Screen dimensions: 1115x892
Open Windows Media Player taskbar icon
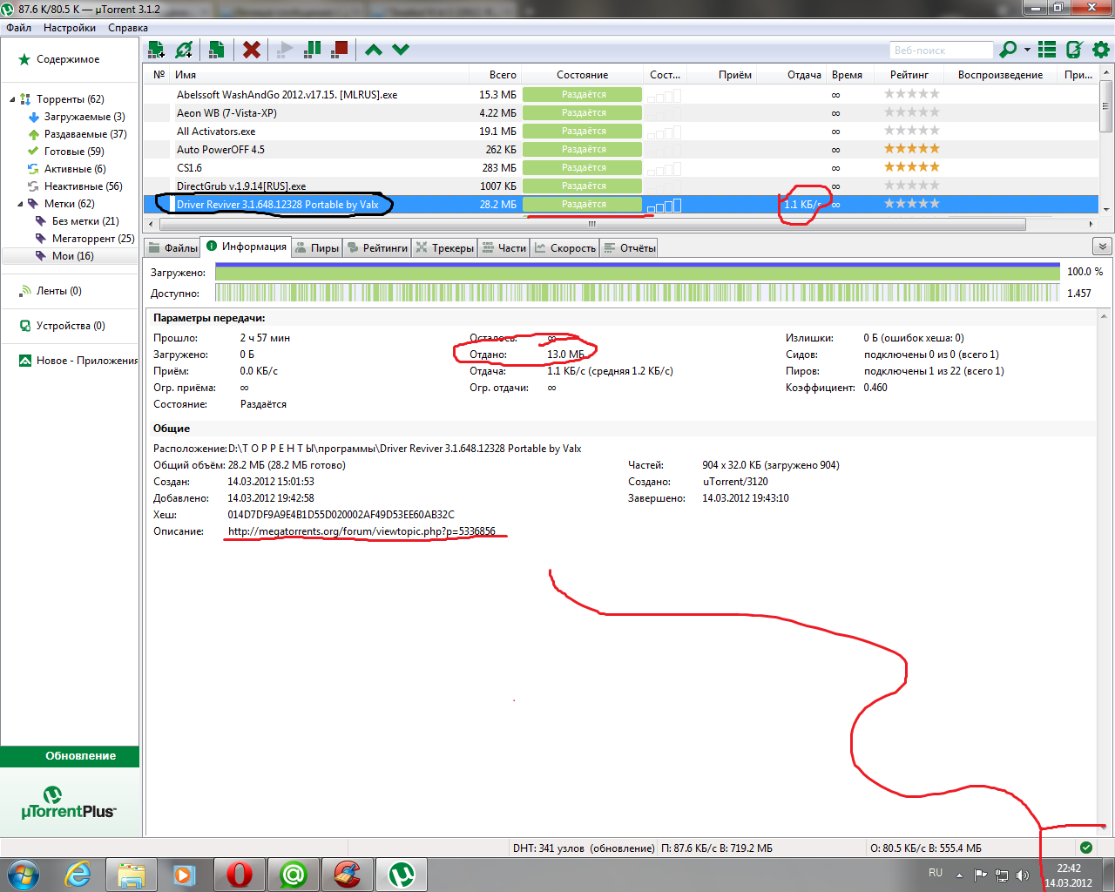185,874
